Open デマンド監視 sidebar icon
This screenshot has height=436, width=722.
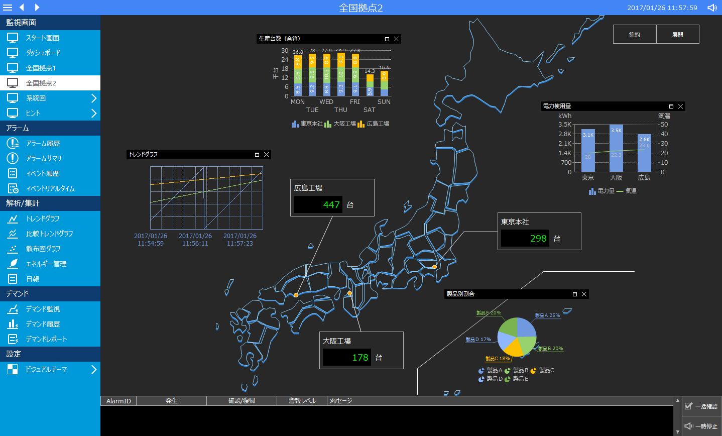(x=13, y=309)
